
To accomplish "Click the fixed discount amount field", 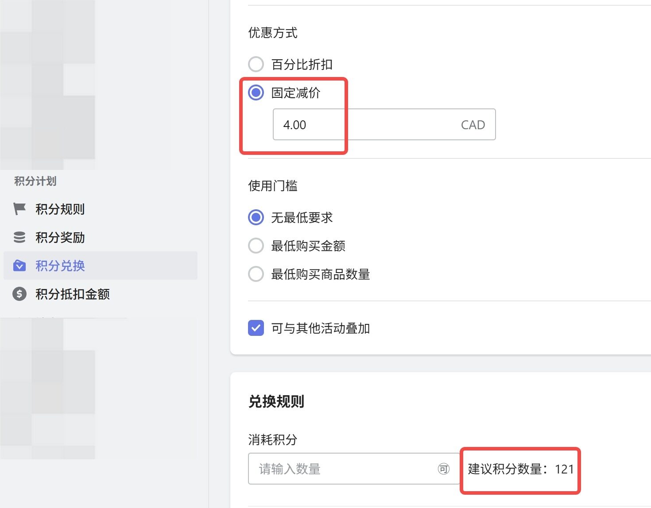I will click(363, 125).
